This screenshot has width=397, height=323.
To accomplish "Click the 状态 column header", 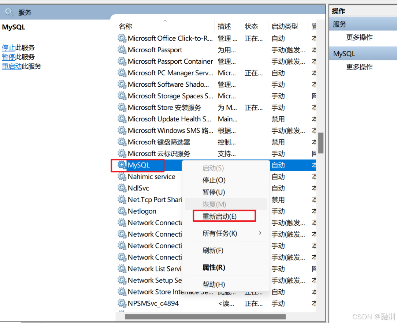I will tap(251, 26).
